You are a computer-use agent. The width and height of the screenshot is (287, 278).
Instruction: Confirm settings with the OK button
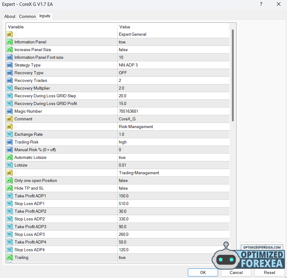[203, 272]
